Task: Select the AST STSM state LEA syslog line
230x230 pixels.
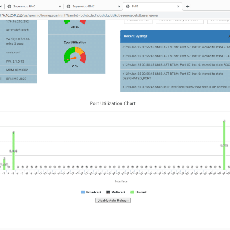Action: [175, 56]
